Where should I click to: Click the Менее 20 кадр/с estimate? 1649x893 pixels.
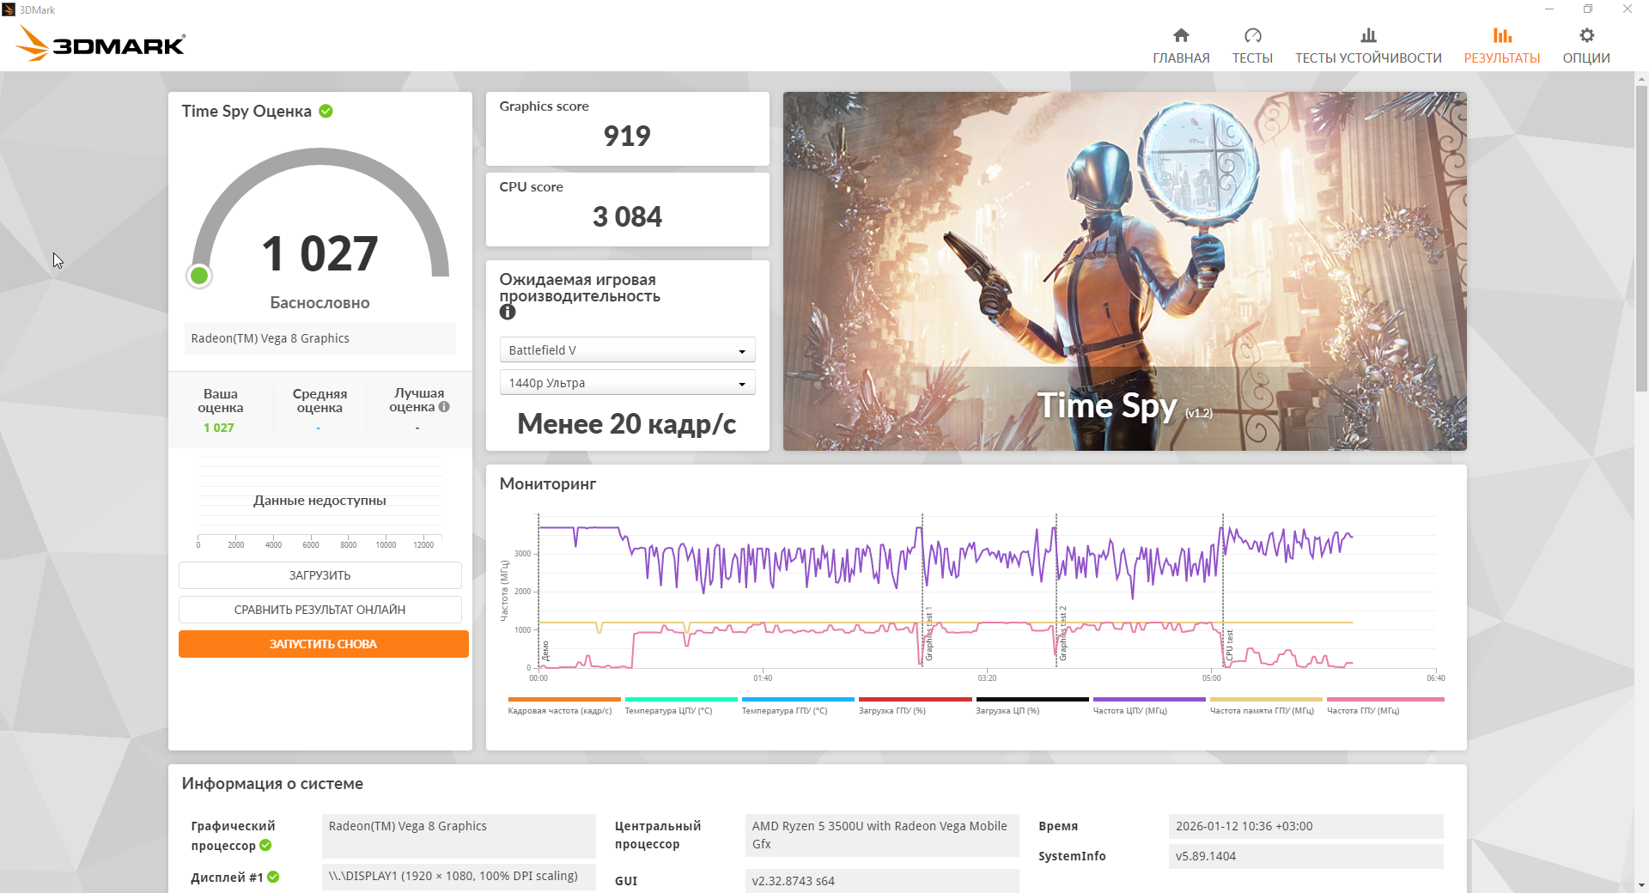click(x=627, y=424)
